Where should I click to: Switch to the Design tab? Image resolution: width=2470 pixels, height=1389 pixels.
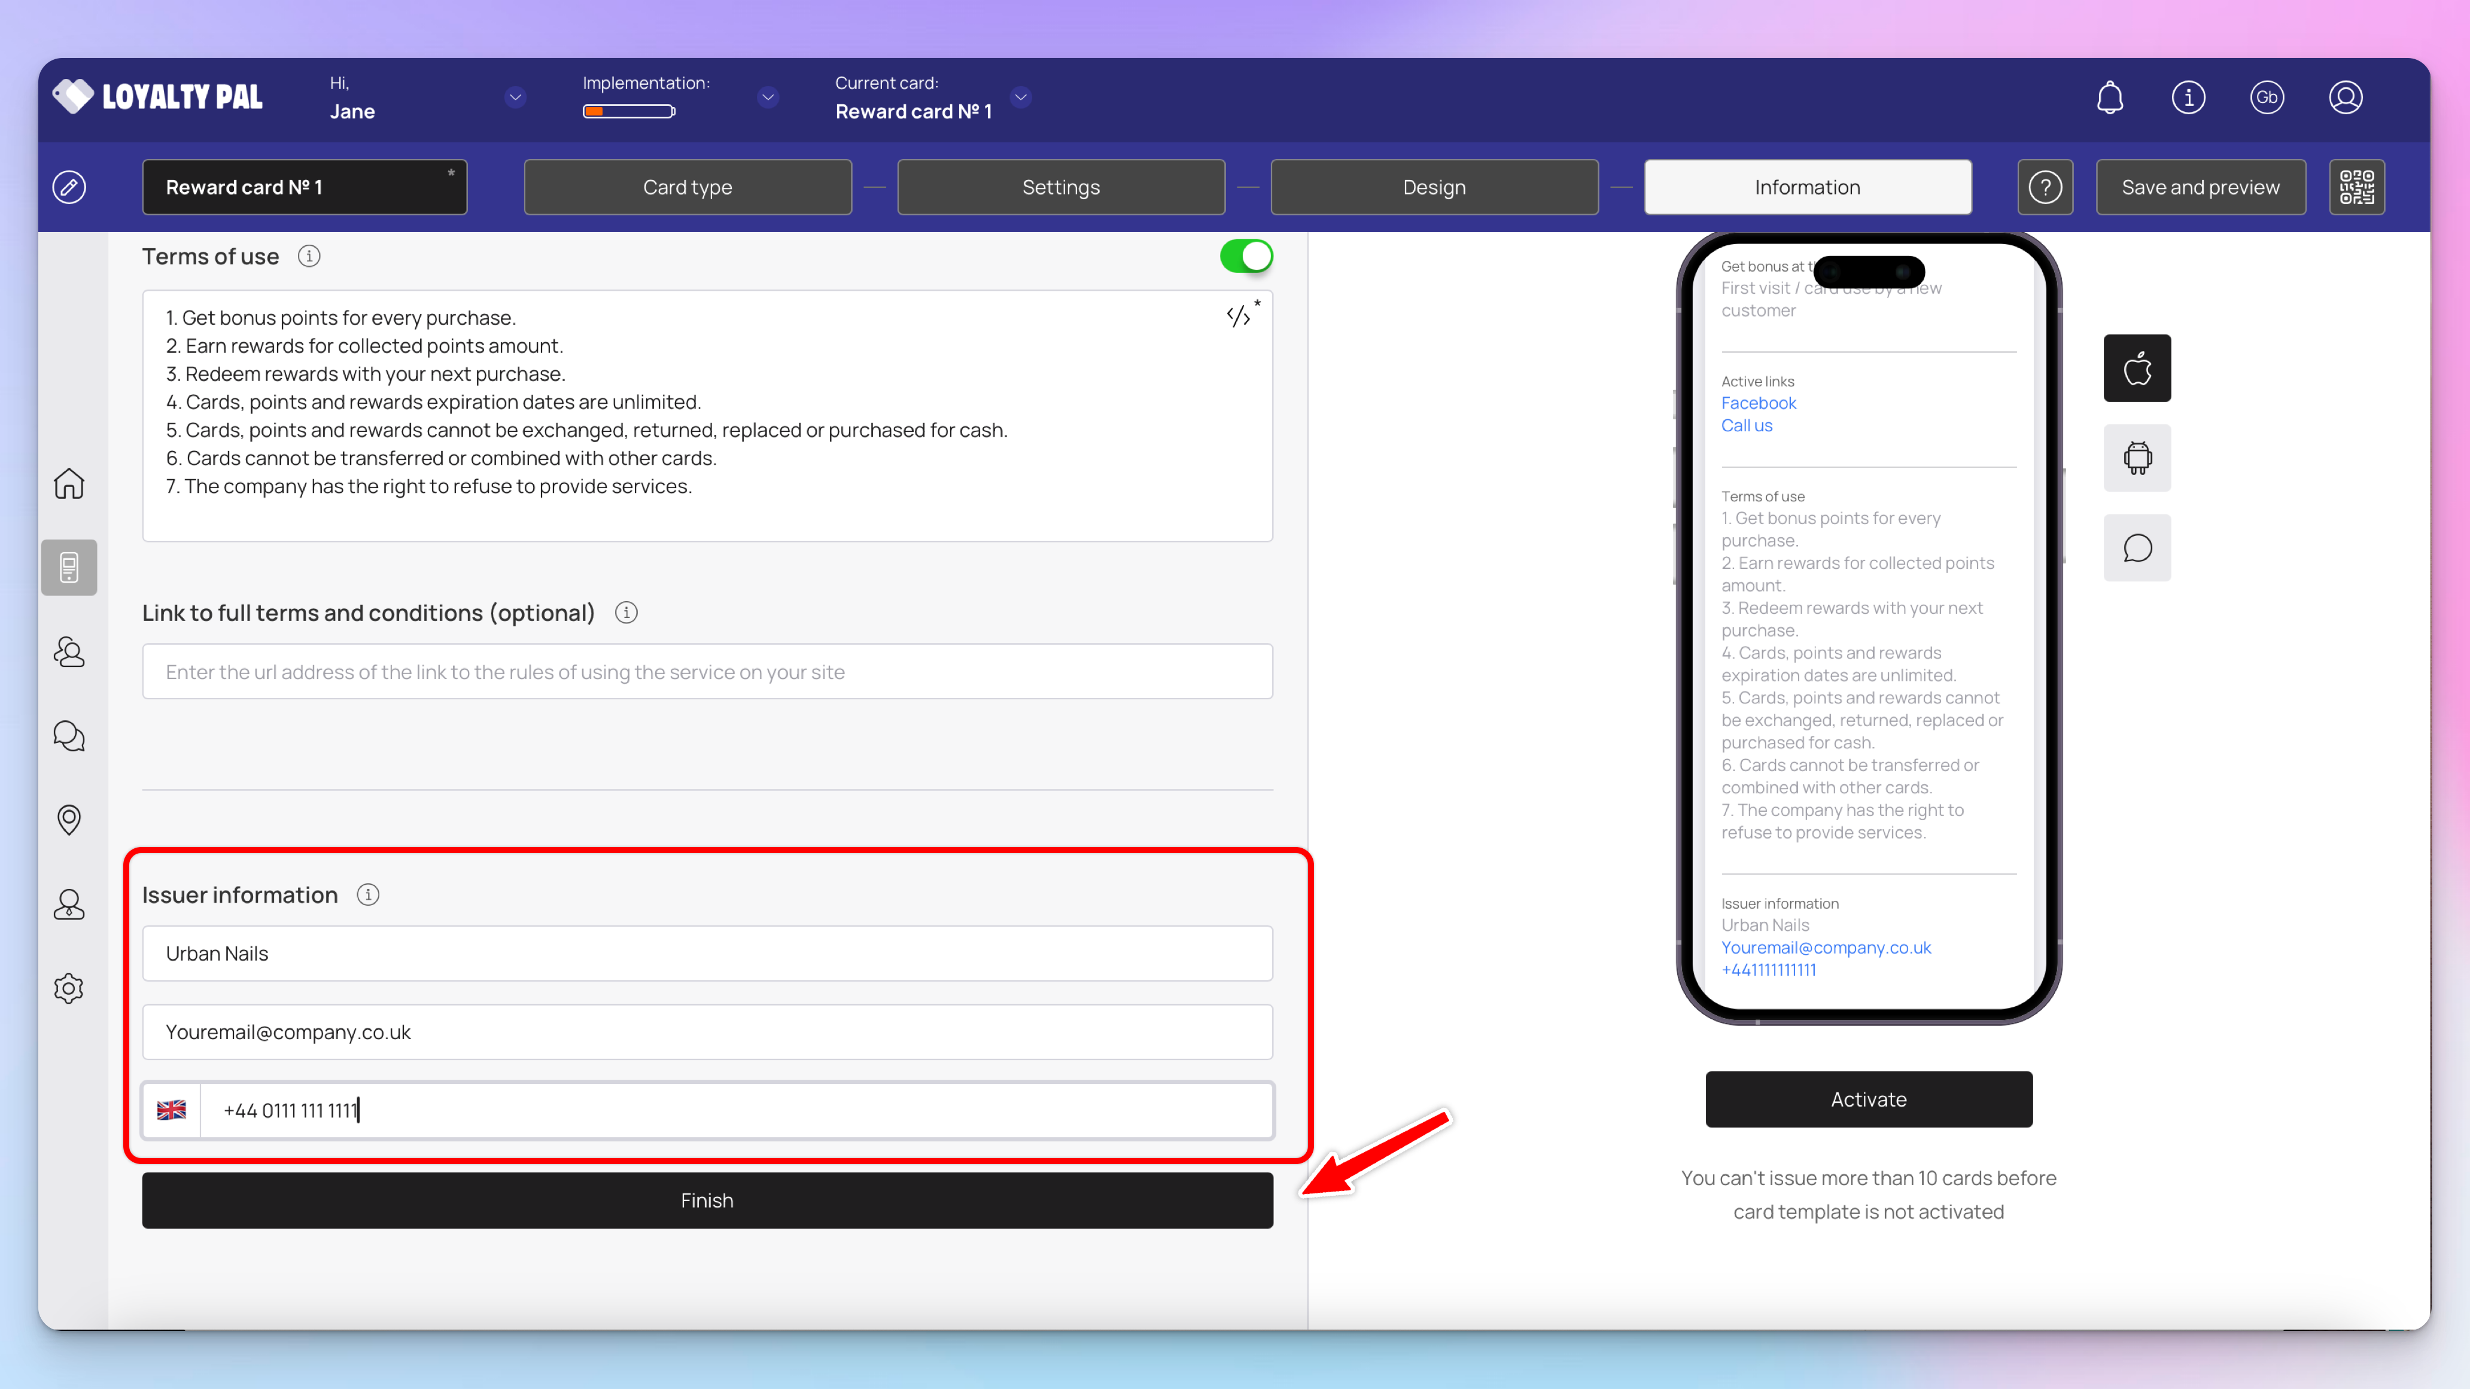point(1434,187)
